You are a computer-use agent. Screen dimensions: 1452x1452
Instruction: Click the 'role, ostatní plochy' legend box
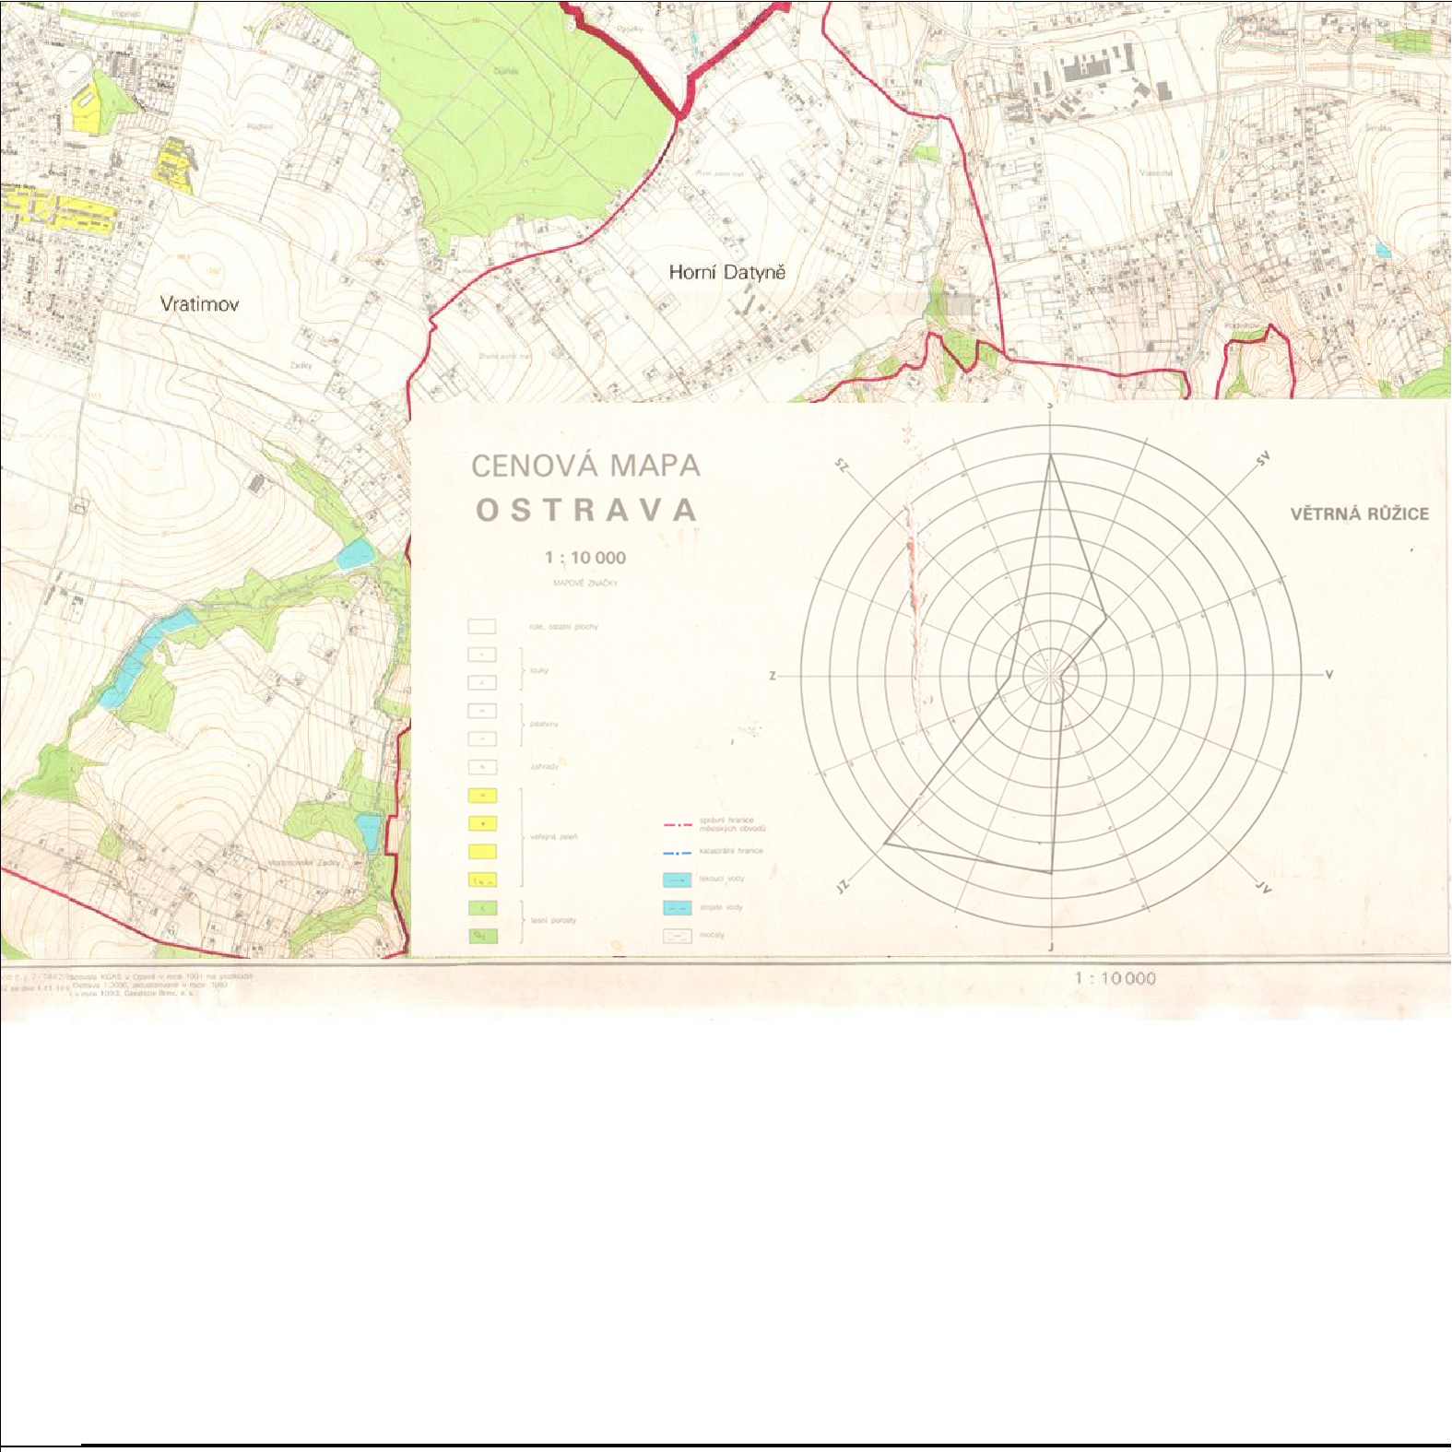tap(482, 627)
